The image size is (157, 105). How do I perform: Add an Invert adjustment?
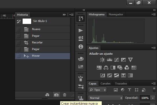pyautogui.click(x=103, y=75)
